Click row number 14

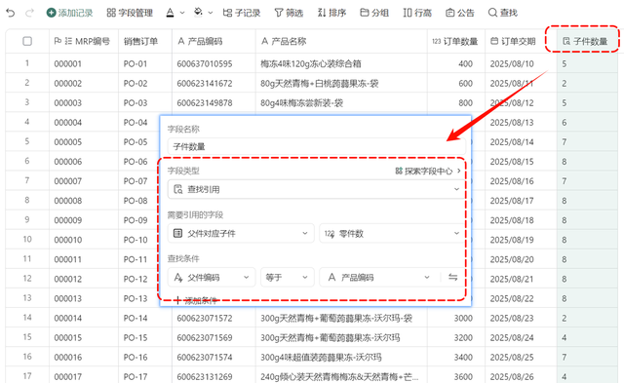27,318
